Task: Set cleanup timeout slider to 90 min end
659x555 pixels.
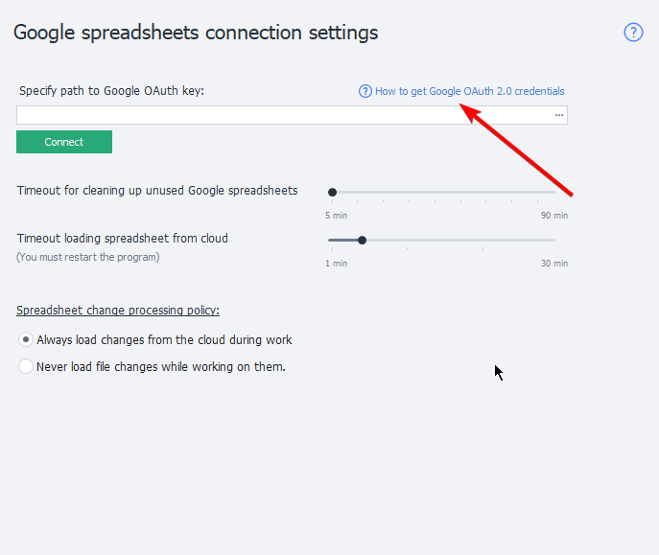Action: pyautogui.click(x=554, y=193)
